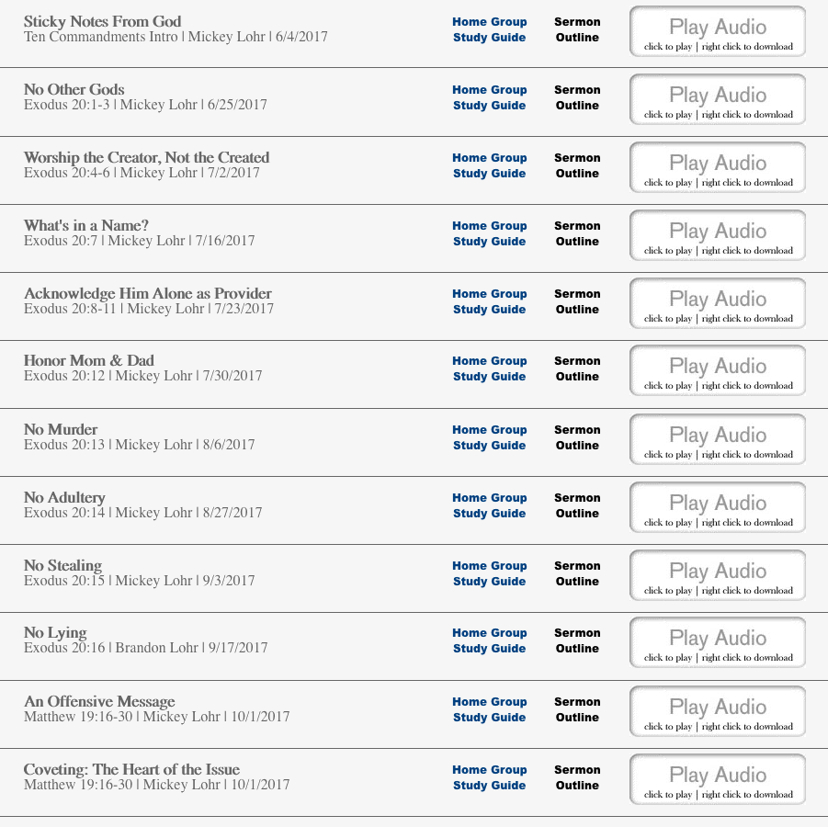Open Study Guide for Acknowledge Him Alone as Provider
Image resolution: width=828 pixels, height=827 pixels.
pyautogui.click(x=489, y=301)
